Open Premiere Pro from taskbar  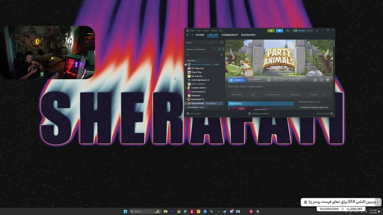pos(172,211)
